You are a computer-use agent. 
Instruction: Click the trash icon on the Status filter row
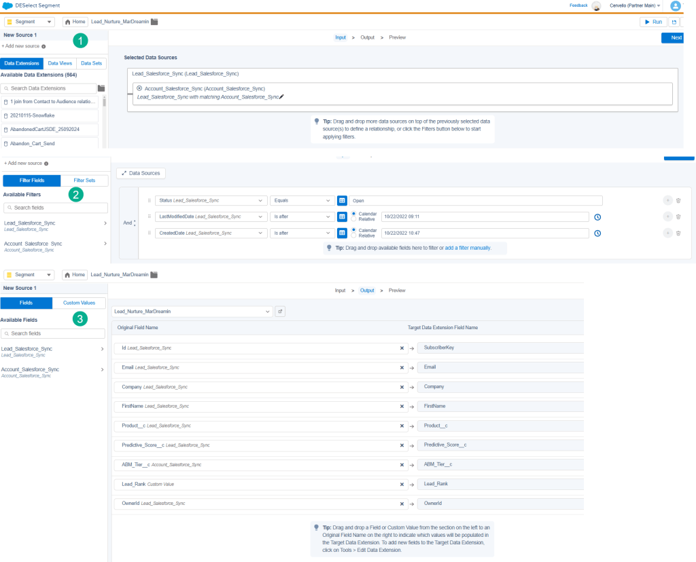click(678, 200)
